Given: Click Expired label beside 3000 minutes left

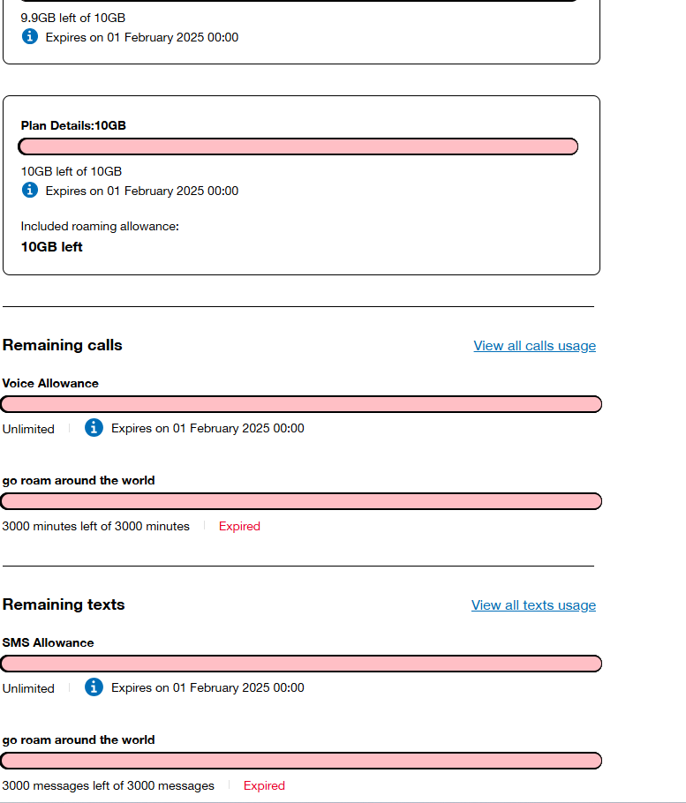Looking at the screenshot, I should (x=239, y=526).
